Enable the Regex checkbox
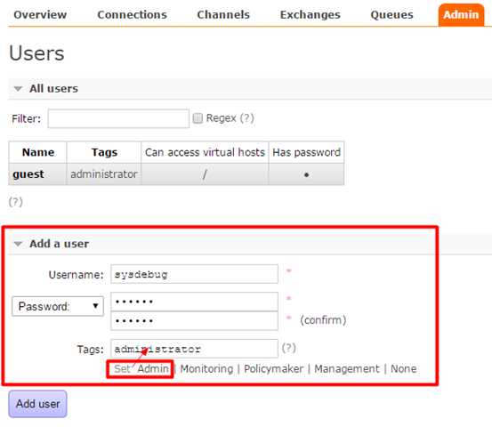Screen dimensions: 492x427 198,118
